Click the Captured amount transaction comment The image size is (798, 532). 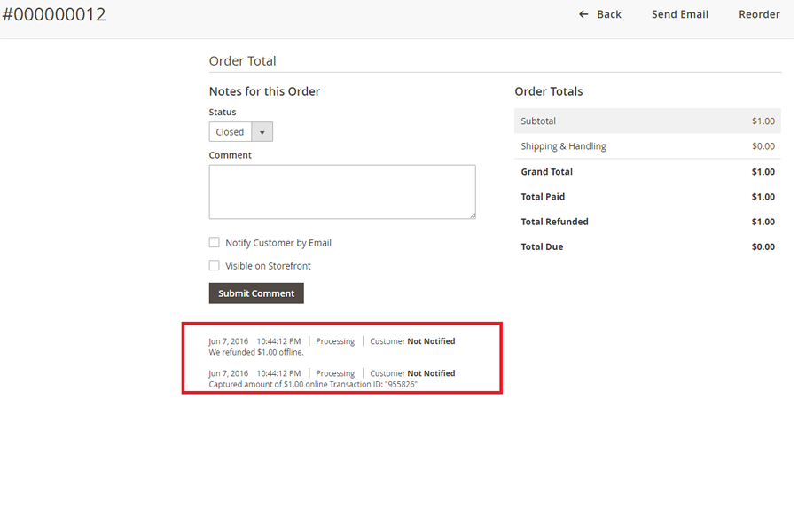pos(312,385)
